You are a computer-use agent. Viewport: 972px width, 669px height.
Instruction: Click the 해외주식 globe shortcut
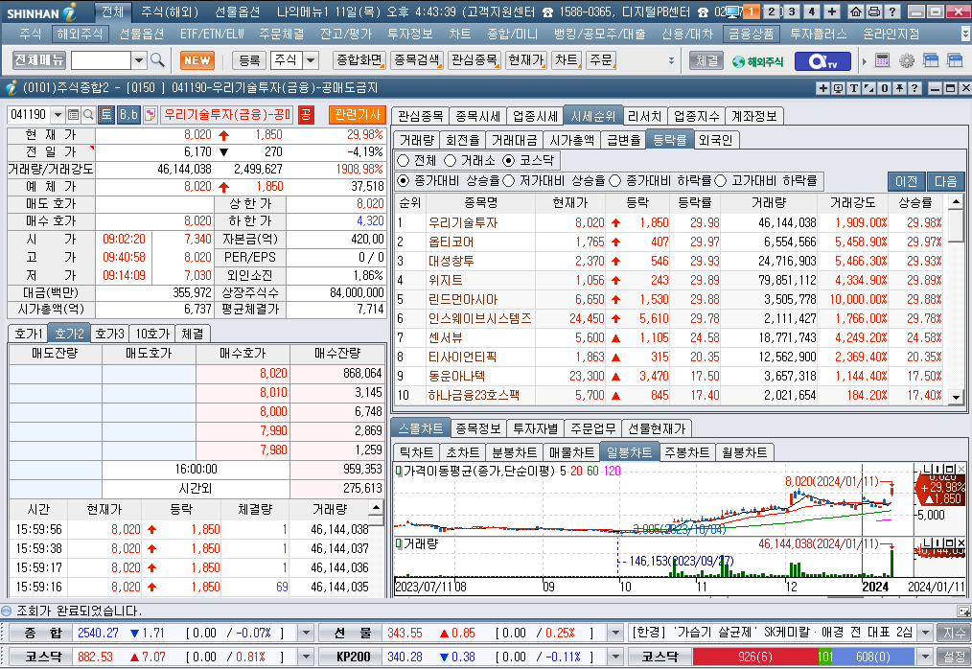[757, 61]
